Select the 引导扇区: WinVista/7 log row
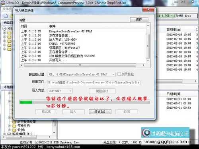The width and height of the screenshot is (199, 149). pyautogui.click(x=83, y=48)
